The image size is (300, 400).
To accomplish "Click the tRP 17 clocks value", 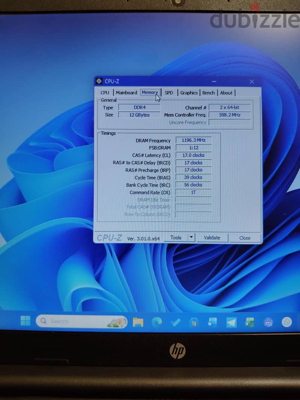I will click(x=193, y=170).
